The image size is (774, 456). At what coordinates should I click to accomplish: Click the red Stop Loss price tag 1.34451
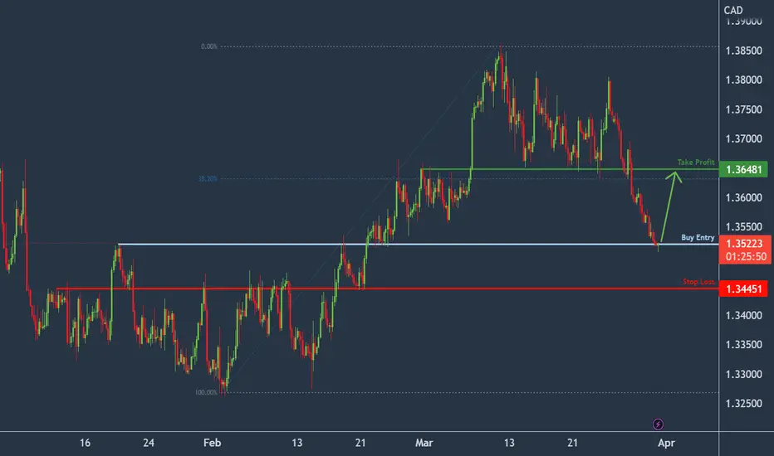pyautogui.click(x=743, y=289)
